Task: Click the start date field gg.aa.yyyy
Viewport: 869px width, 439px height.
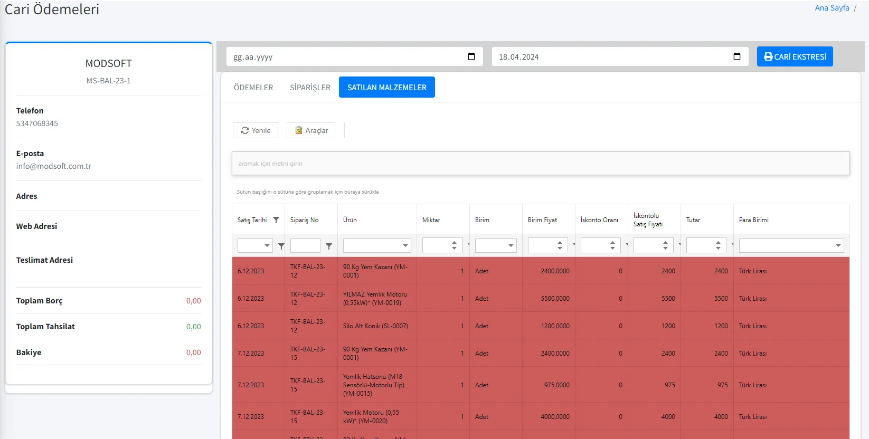Action: coord(354,56)
